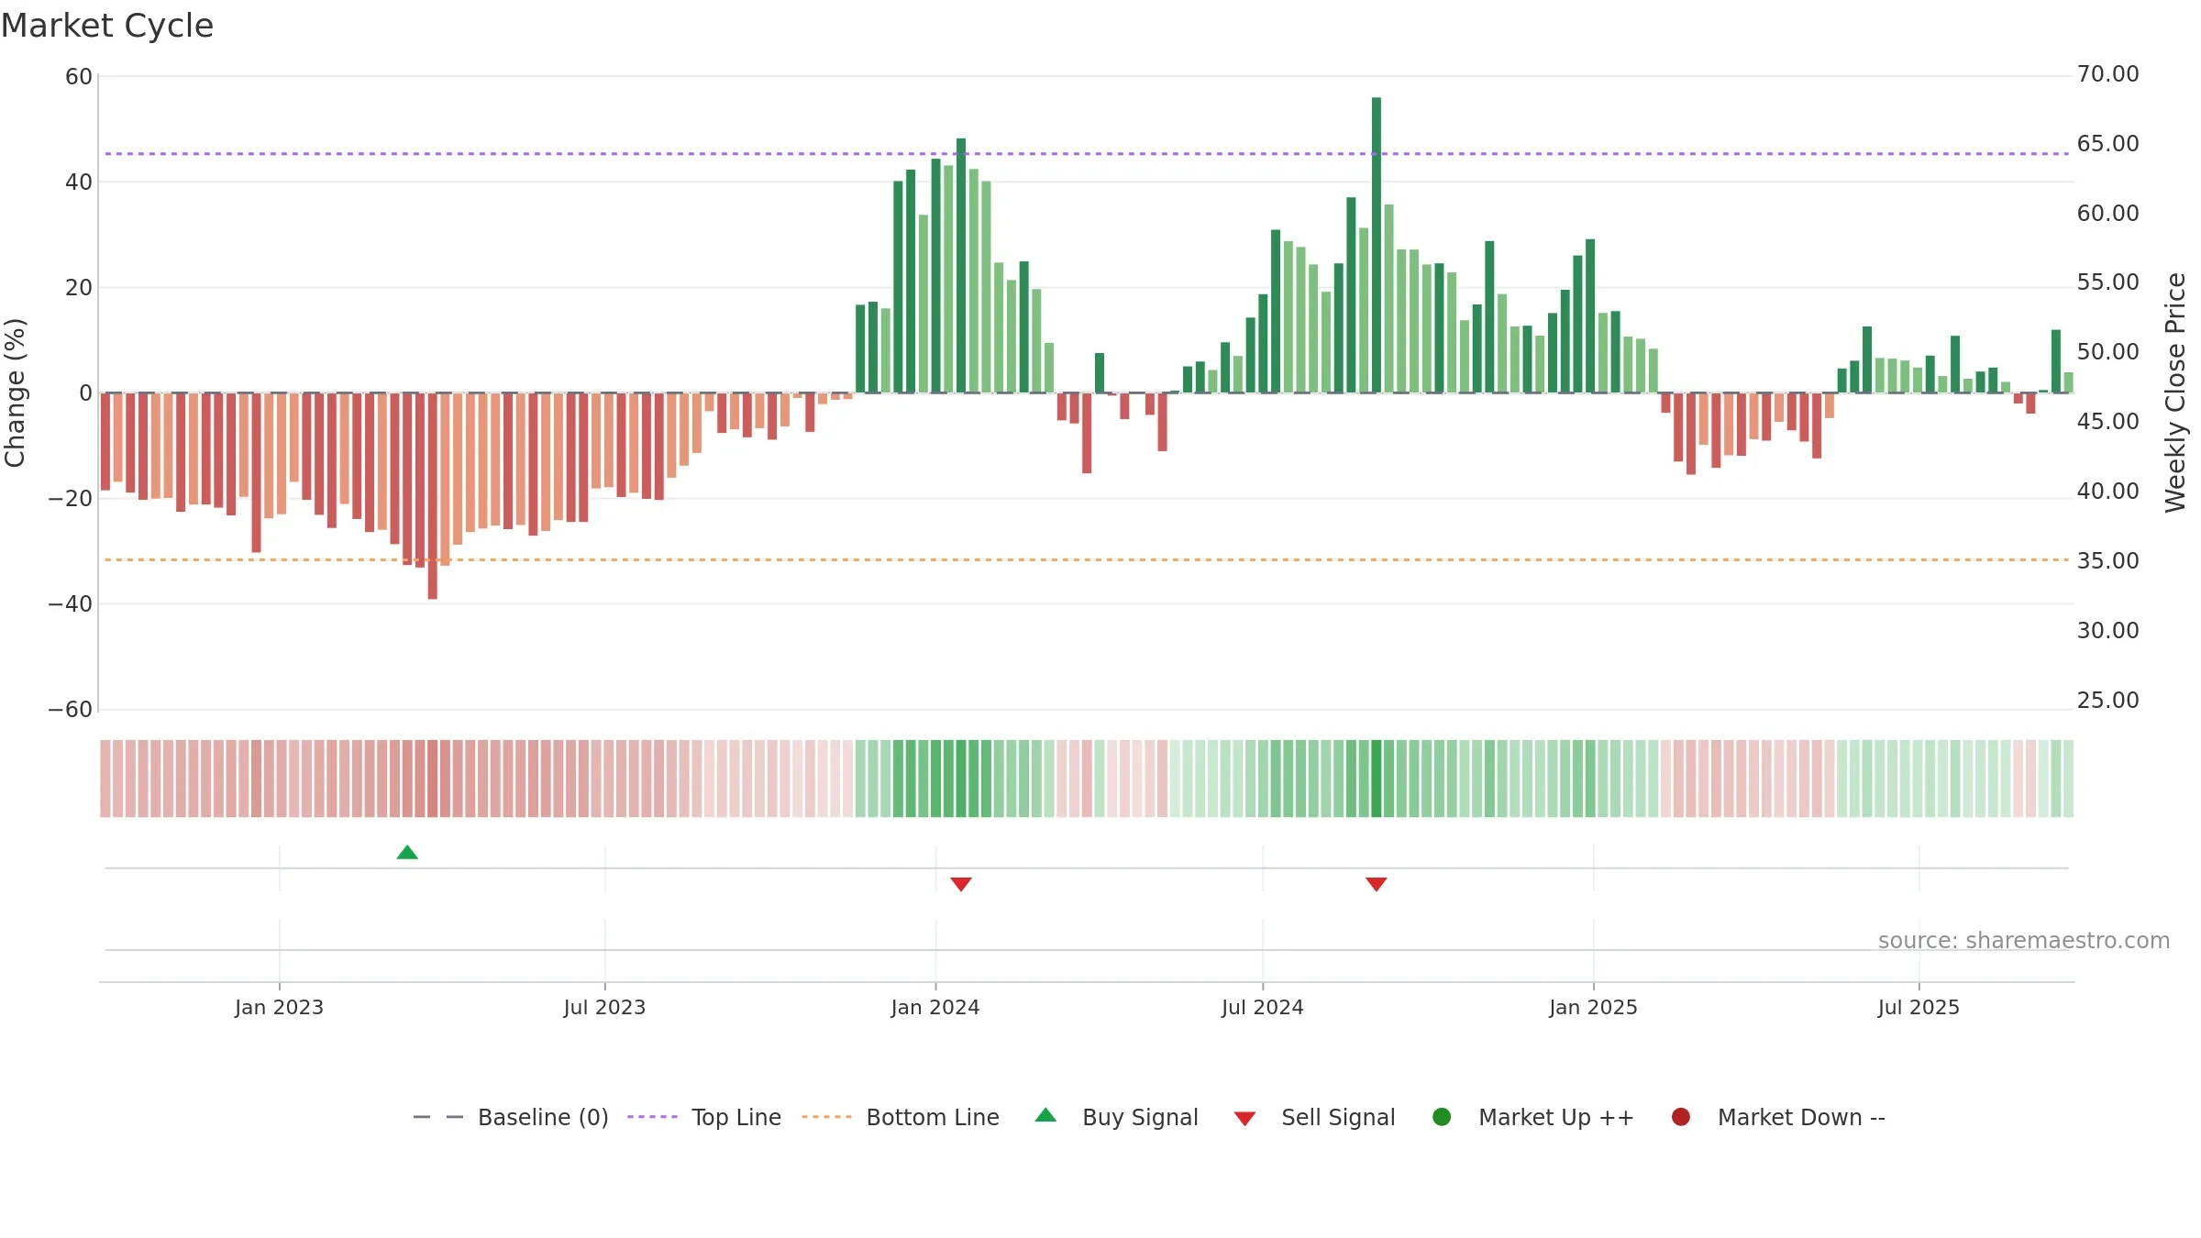Click the Jan 2025 axis label

pyautogui.click(x=1593, y=1007)
